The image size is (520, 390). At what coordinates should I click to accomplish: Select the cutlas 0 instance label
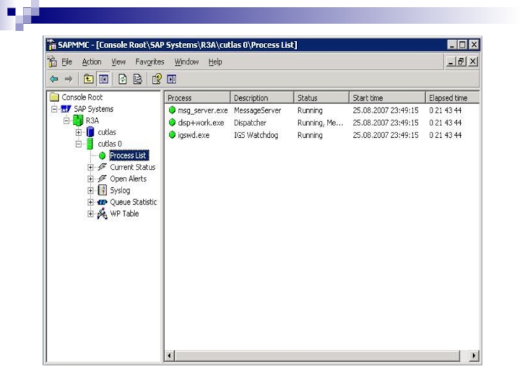[x=109, y=144]
